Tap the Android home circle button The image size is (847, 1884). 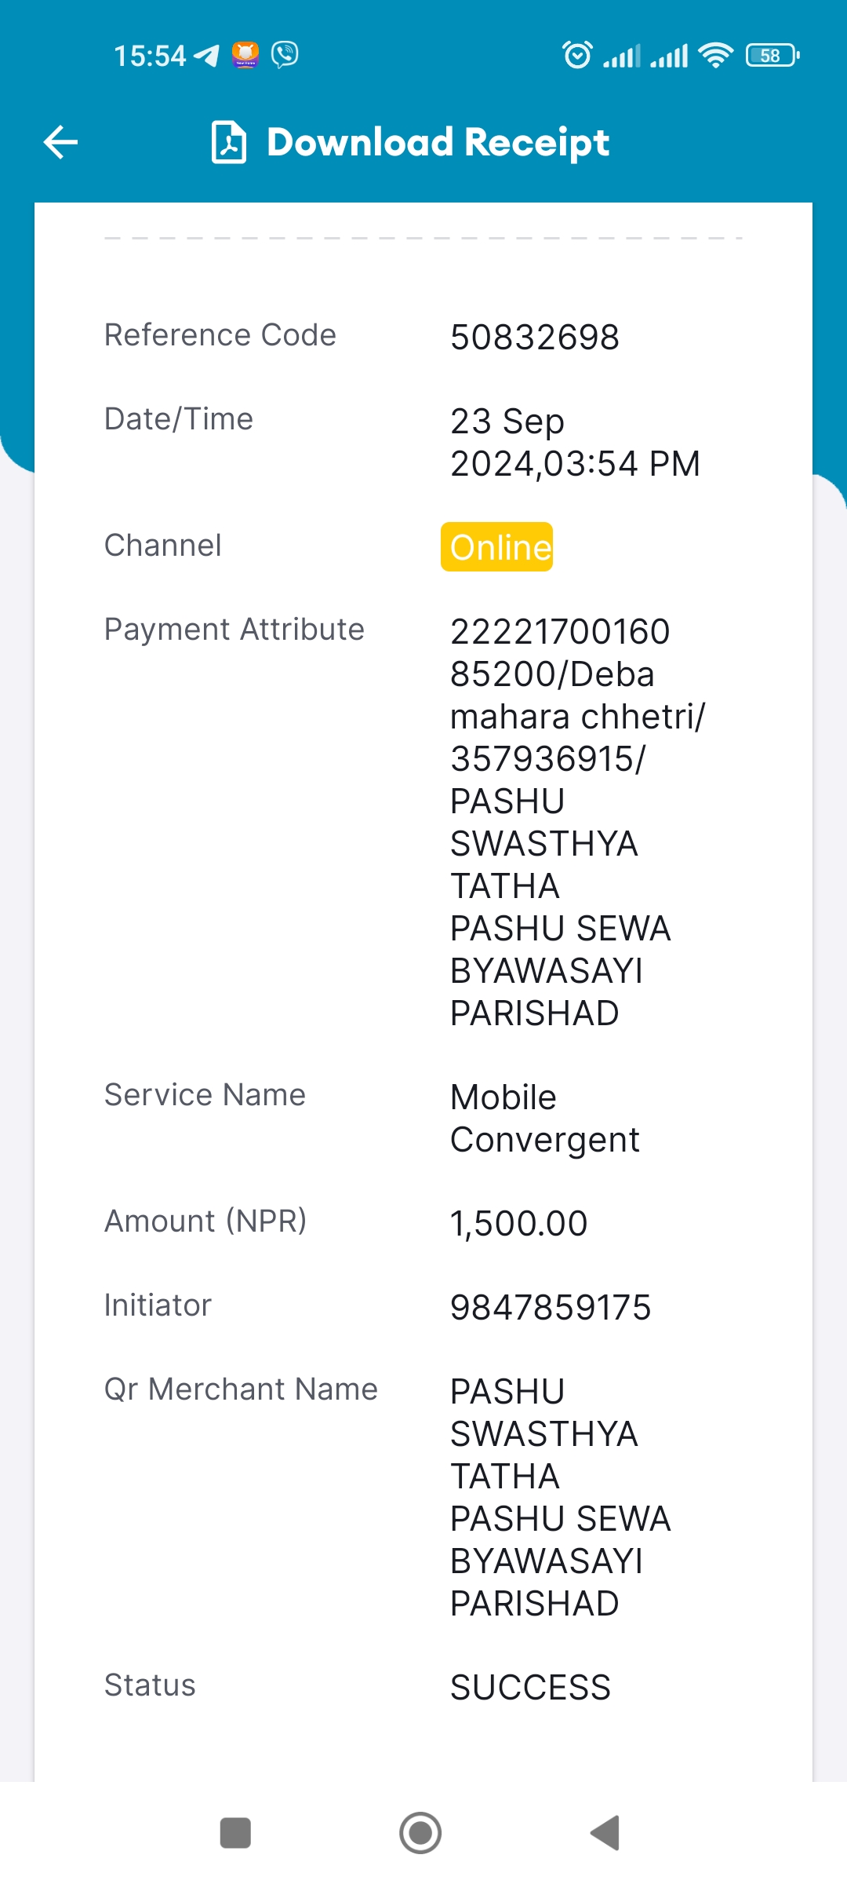420,1833
